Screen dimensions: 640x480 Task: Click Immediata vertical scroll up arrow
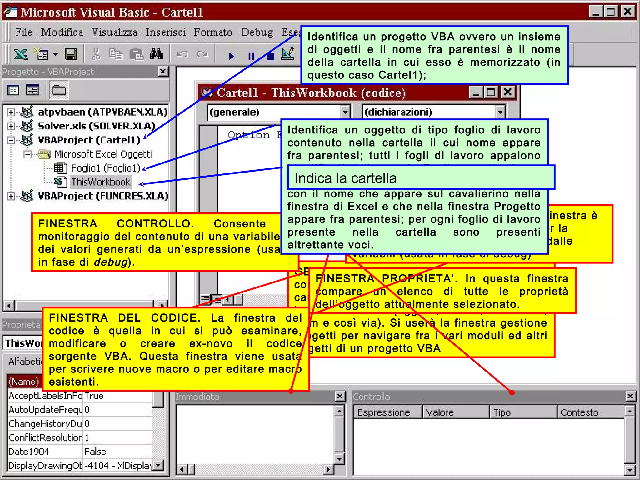339,411
